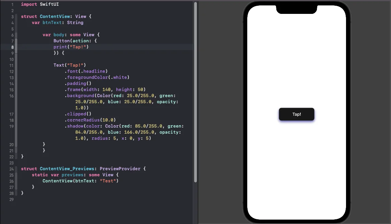Screen dimensions: 391x224
Task: Click the .background modifier on line 16
Action: coord(79,96)
